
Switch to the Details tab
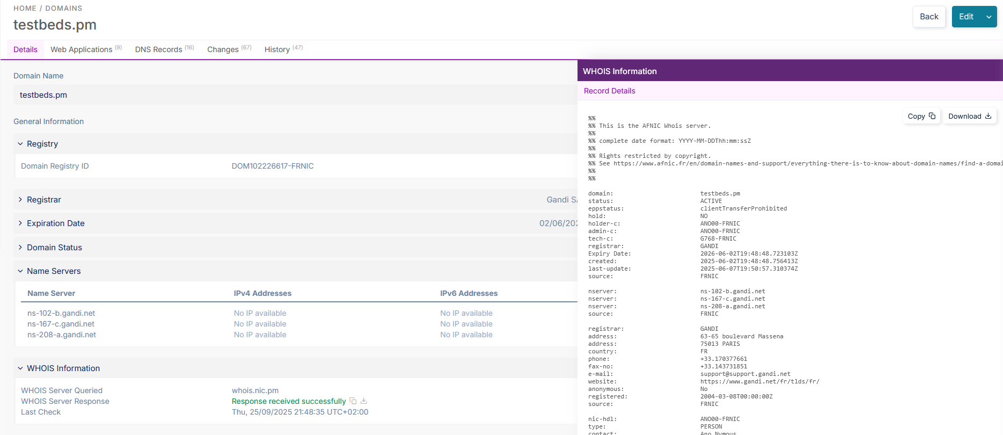click(x=25, y=49)
